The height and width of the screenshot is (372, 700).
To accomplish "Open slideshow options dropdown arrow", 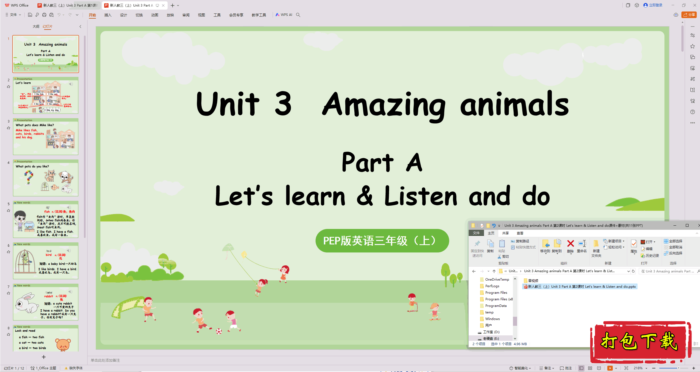I will point(616,368).
